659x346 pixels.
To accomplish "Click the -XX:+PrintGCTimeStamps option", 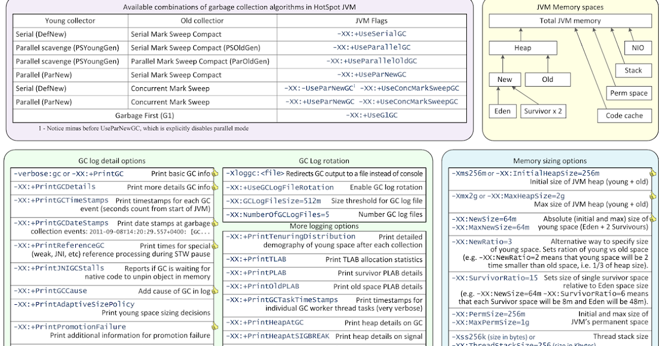I will (61, 200).
